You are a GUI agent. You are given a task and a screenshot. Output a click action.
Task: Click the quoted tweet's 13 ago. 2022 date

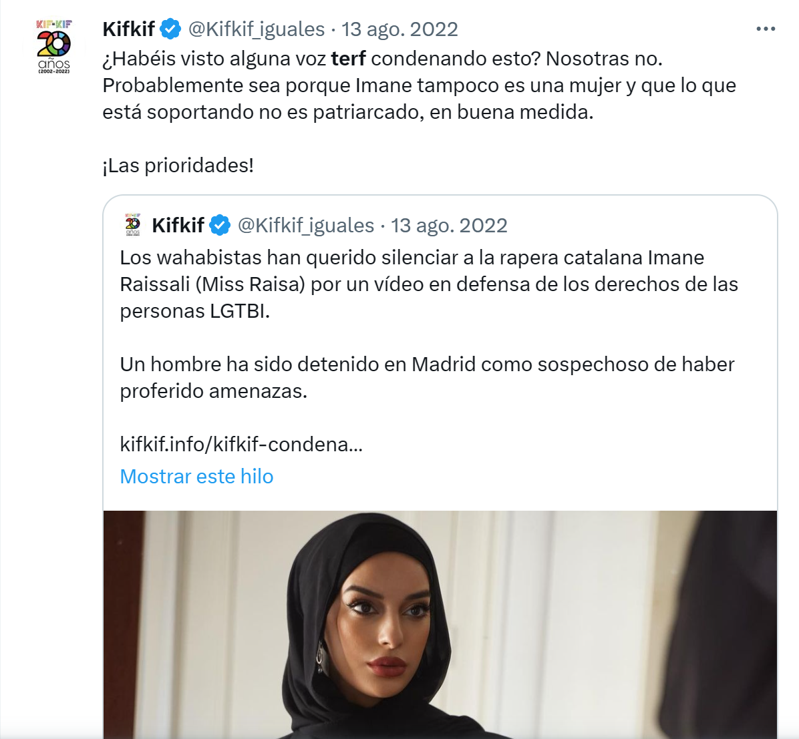[x=449, y=225]
